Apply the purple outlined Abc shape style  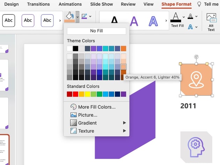[x=28, y=21]
